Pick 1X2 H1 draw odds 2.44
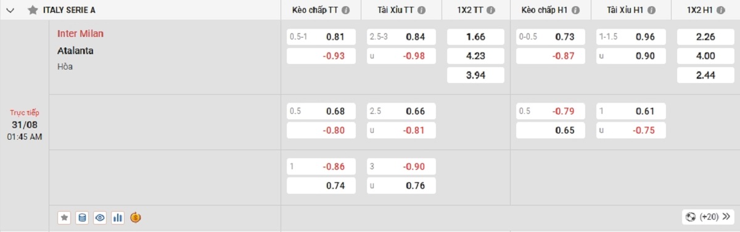740x232 pixels. [x=705, y=75]
